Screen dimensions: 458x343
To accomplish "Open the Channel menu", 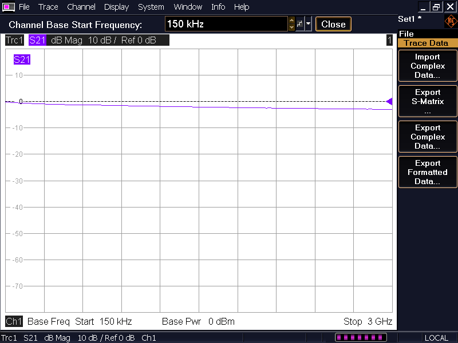I will point(81,7).
